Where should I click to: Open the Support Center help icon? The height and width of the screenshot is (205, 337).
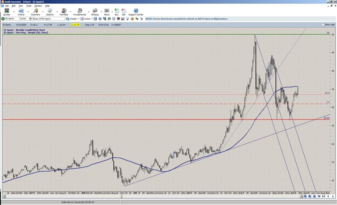136,12
